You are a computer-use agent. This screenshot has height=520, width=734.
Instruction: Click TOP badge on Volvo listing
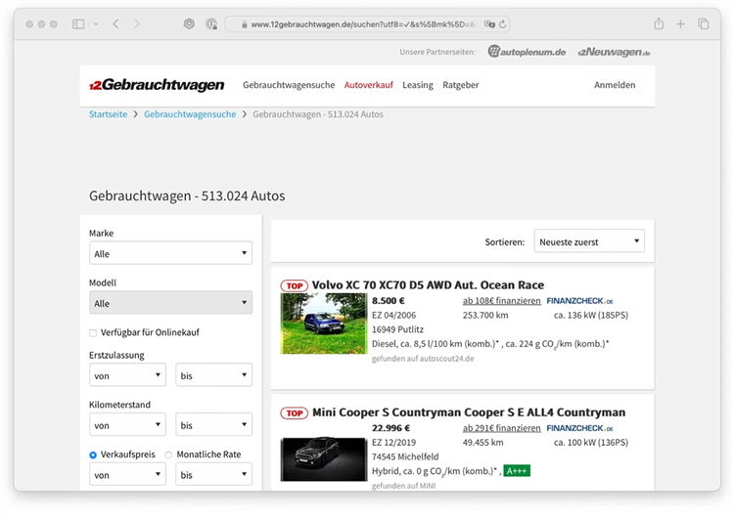pyautogui.click(x=295, y=285)
